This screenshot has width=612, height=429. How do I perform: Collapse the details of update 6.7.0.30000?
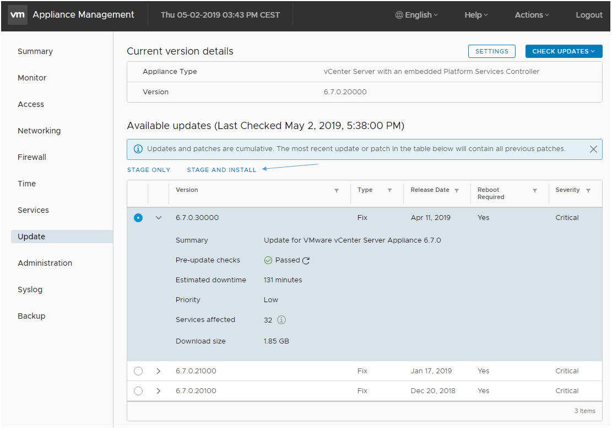coord(159,217)
